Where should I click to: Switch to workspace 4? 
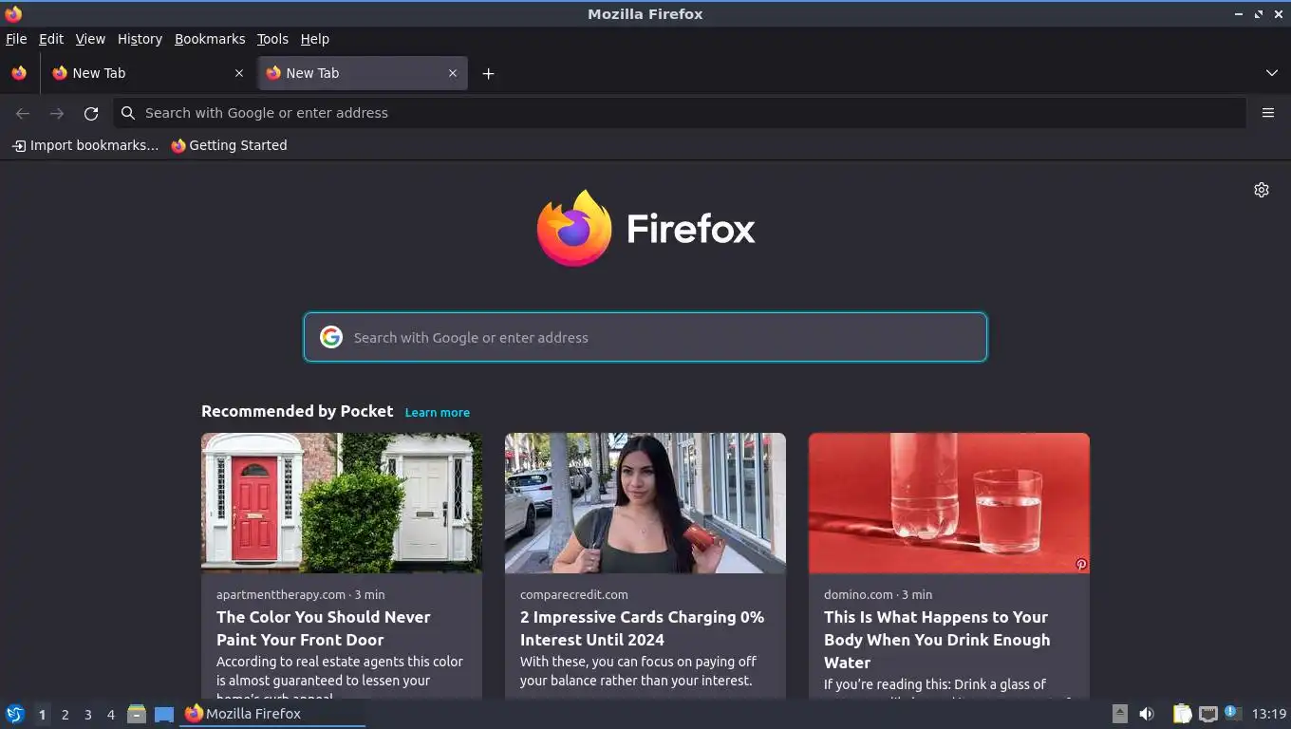coord(110,715)
